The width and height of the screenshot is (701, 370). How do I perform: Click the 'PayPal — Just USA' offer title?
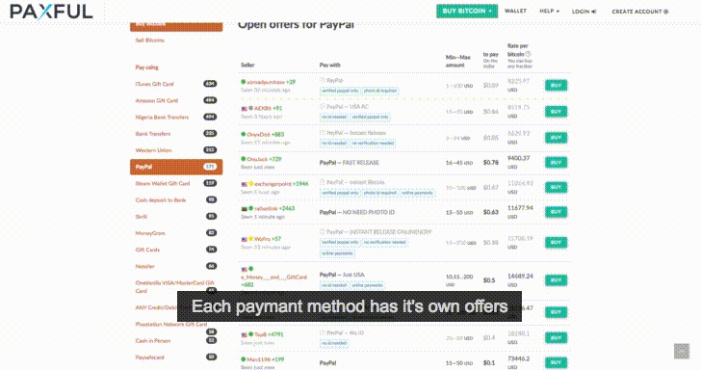(342, 275)
